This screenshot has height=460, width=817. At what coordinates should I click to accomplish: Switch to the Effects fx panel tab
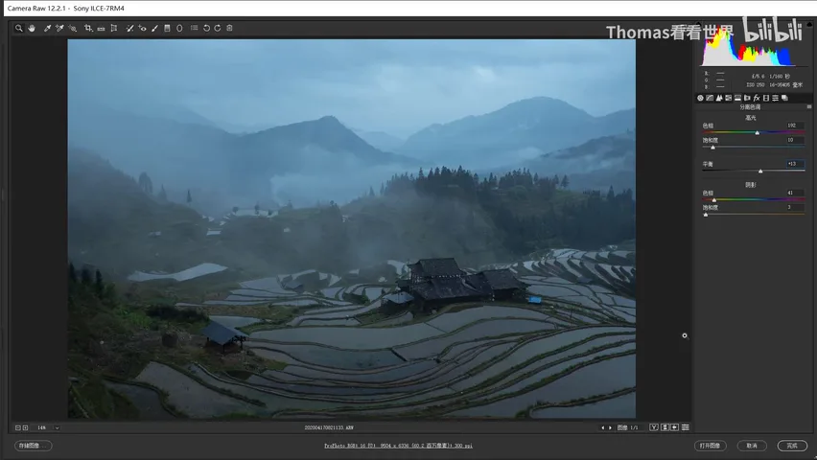[x=757, y=98]
